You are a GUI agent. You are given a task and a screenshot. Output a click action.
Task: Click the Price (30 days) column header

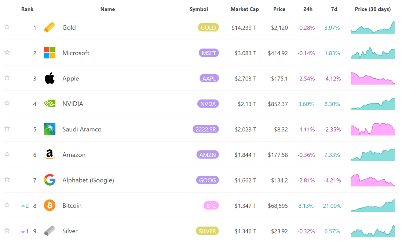373,9
